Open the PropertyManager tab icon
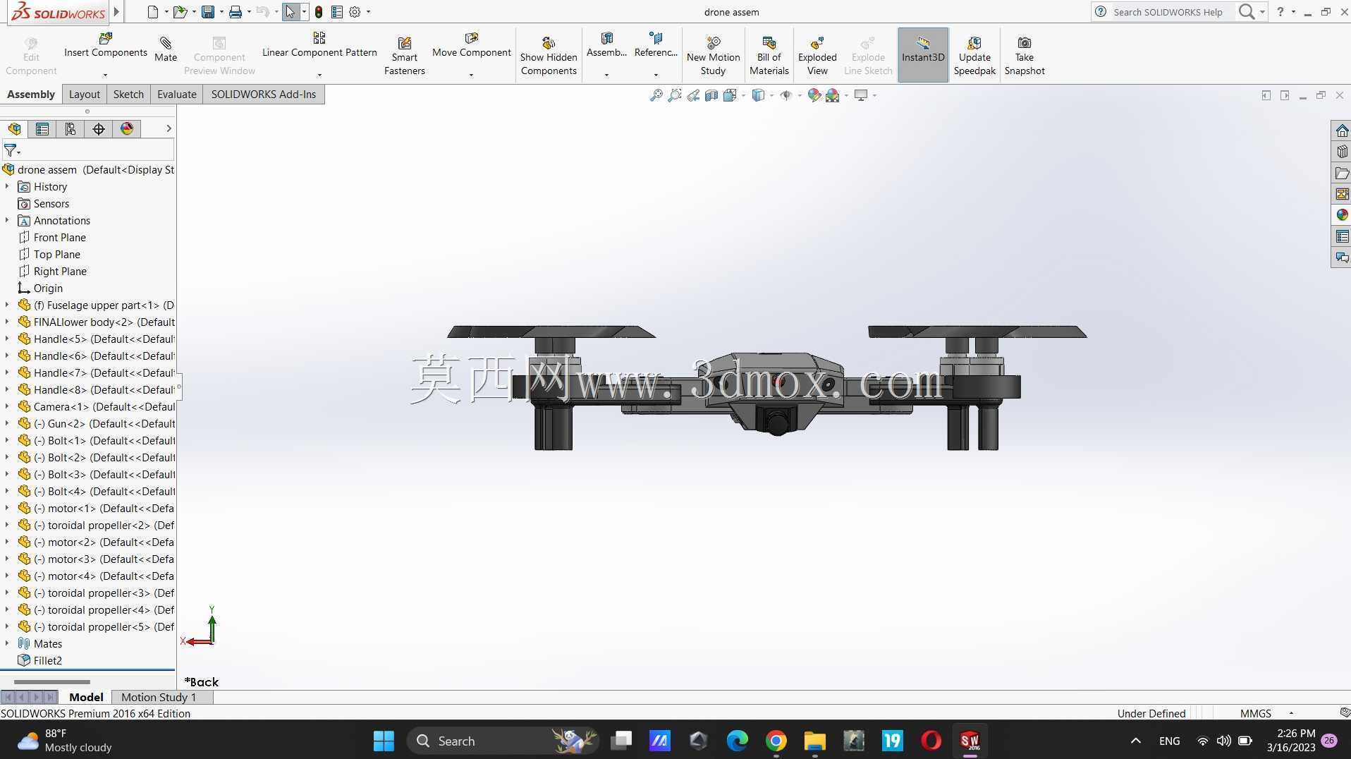The image size is (1351, 759). (x=42, y=129)
